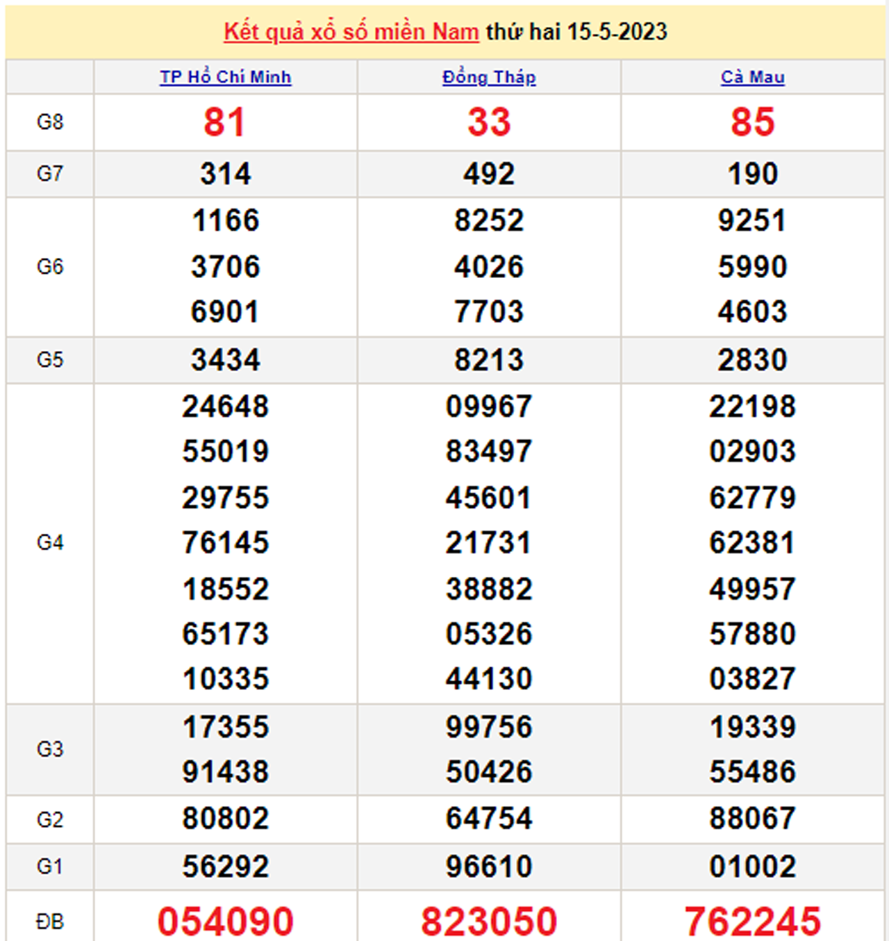The image size is (889, 941).
Task: Click special prize 054090
Action: 225,922
